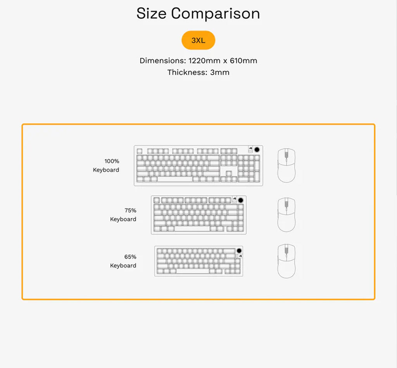397x368 pixels.
Task: Click the 75% keyboard illustration
Action: [x=199, y=215]
